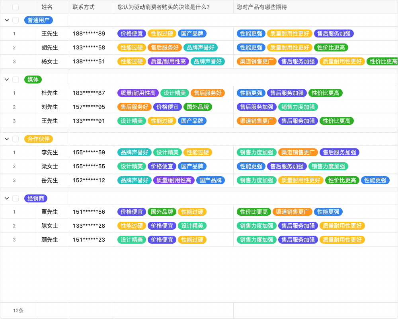This screenshot has width=398, height=319.
Task: Check the 经销商 group checkbox
Action: 15,198
